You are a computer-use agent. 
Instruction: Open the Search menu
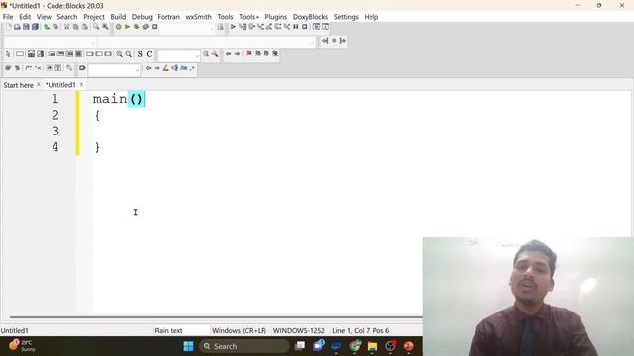(x=67, y=17)
